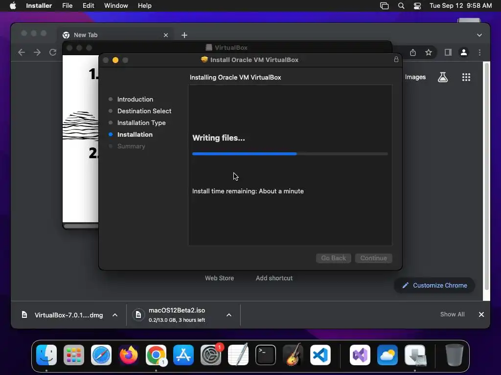This screenshot has height=375, width=501.
Task: Select the New Tab tab
Action: (x=115, y=35)
